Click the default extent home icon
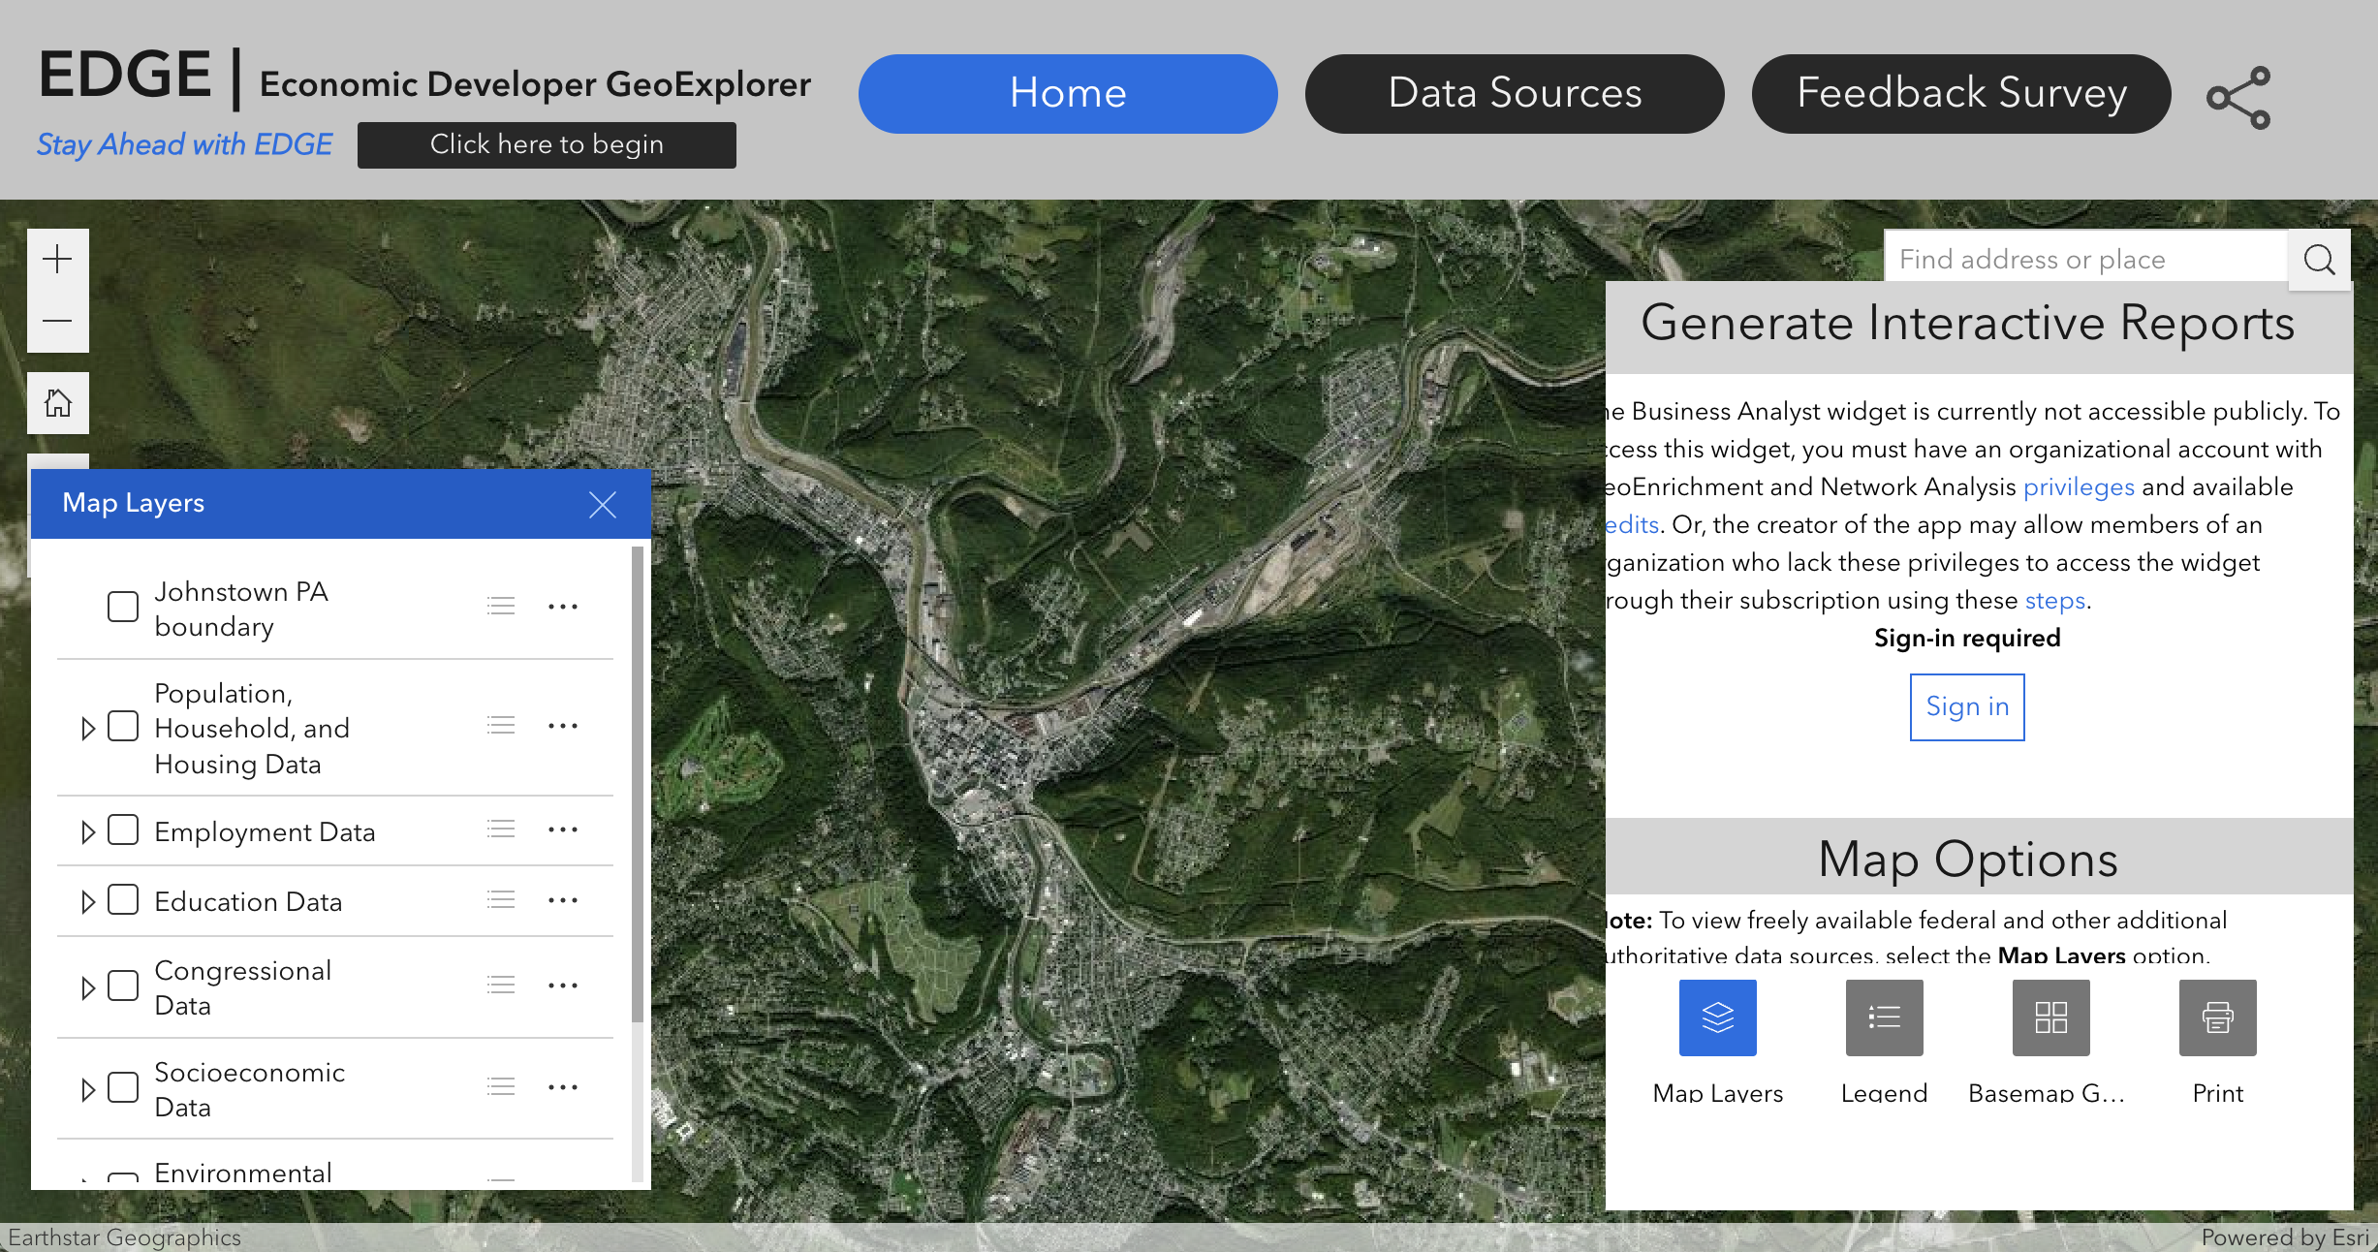This screenshot has width=2378, height=1252. point(58,403)
